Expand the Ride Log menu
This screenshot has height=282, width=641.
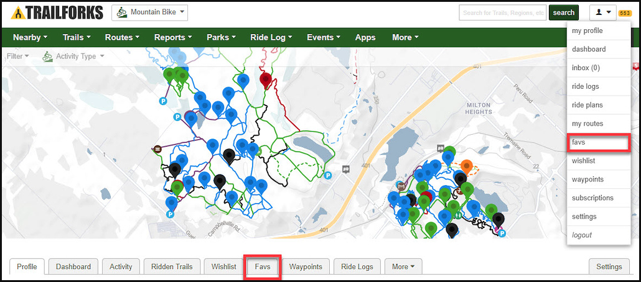[271, 37]
